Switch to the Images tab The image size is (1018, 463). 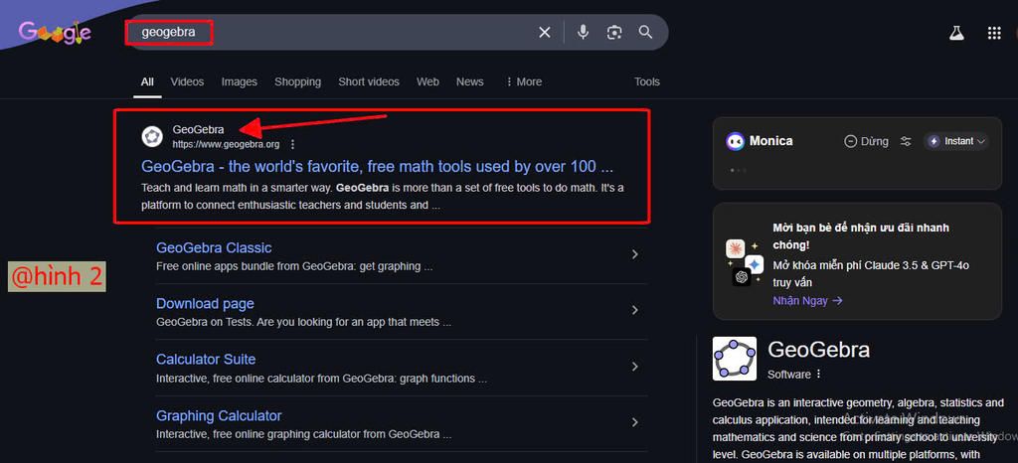239,81
